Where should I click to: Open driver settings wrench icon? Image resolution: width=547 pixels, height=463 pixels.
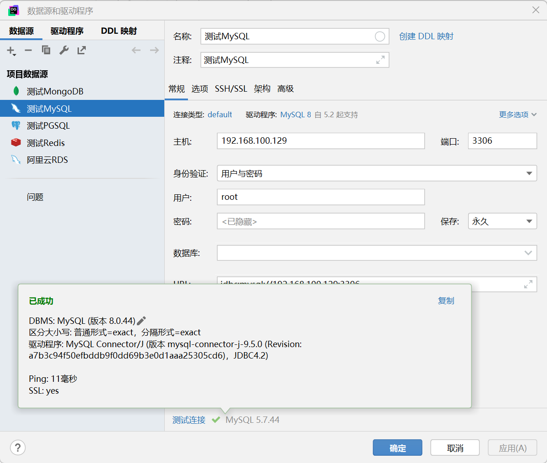click(x=64, y=50)
